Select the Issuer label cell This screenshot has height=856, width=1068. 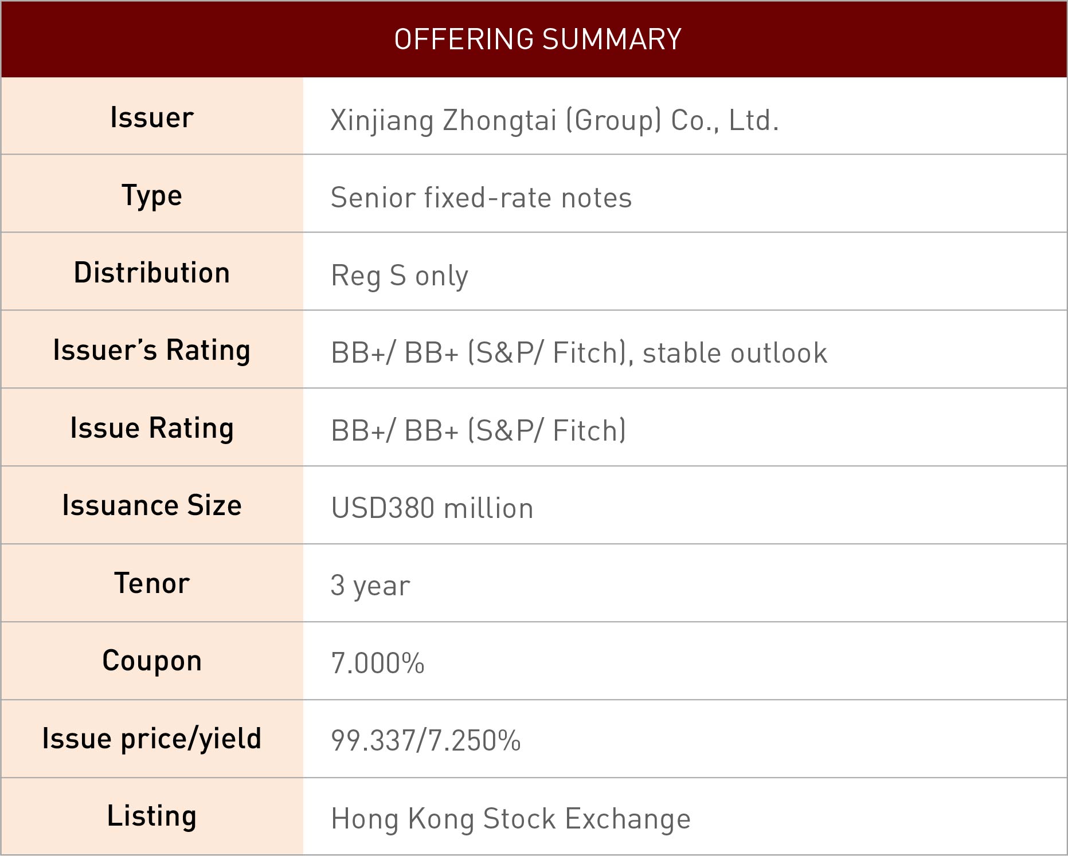pos(152,117)
